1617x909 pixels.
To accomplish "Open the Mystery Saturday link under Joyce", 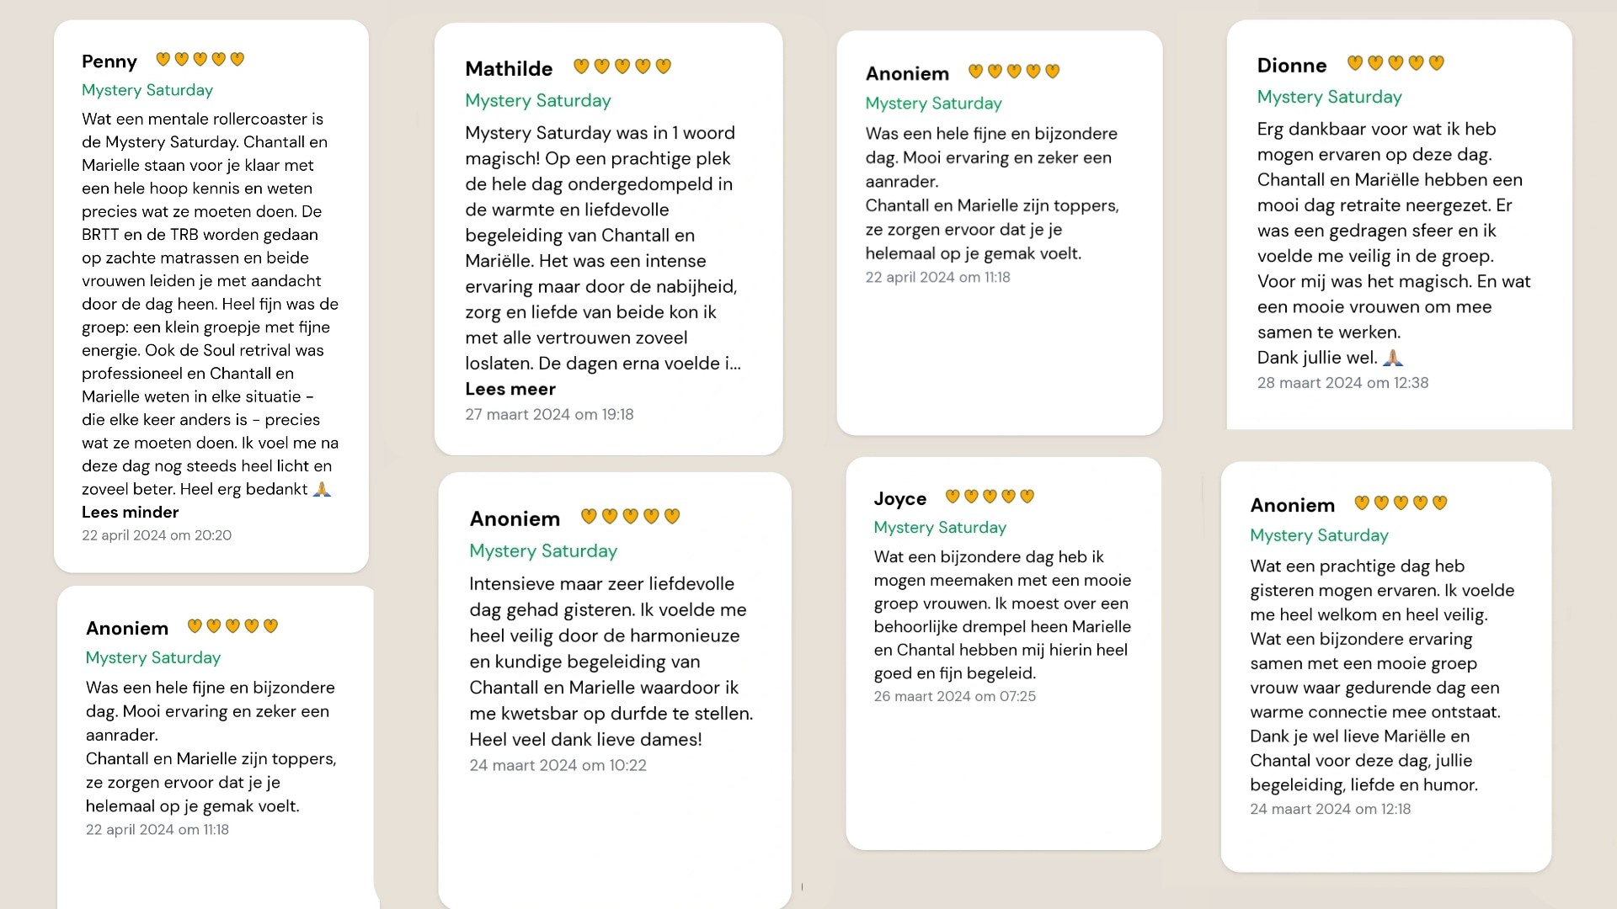I will [940, 528].
